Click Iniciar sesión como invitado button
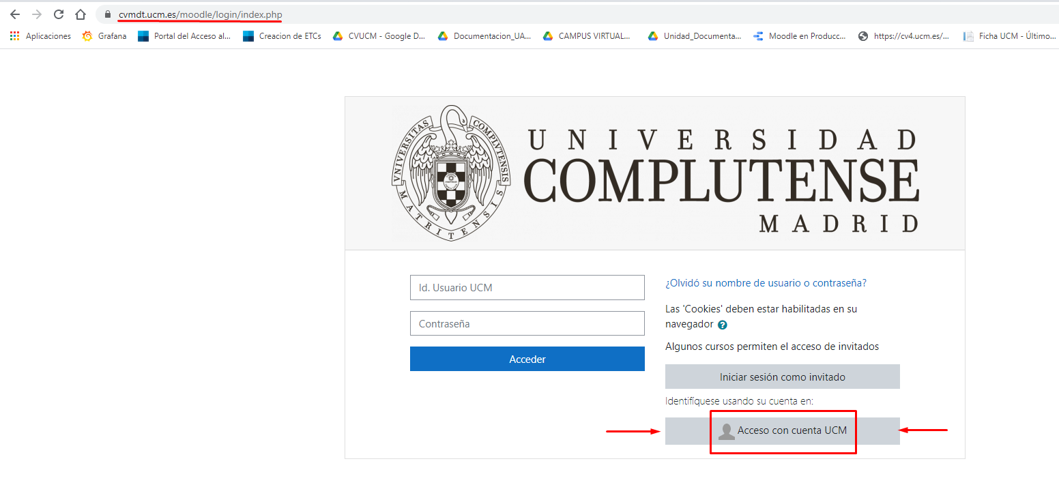This screenshot has width=1059, height=500. click(783, 377)
